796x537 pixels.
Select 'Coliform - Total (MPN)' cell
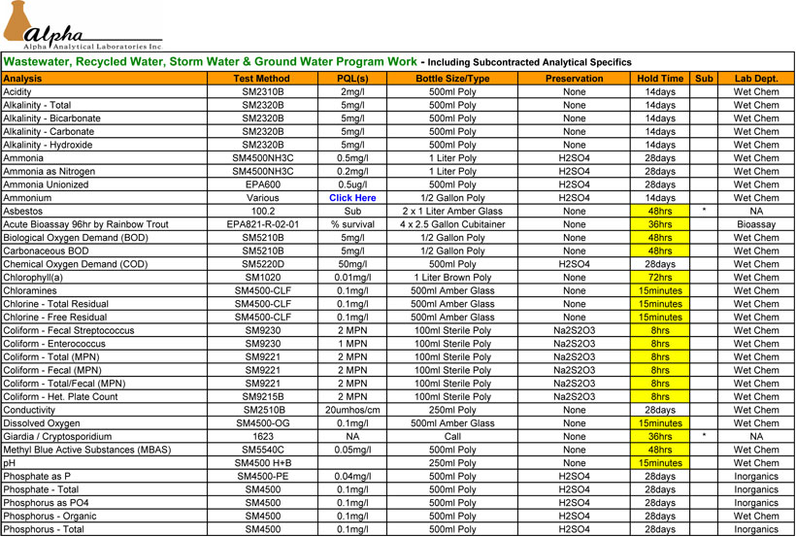coord(104,356)
